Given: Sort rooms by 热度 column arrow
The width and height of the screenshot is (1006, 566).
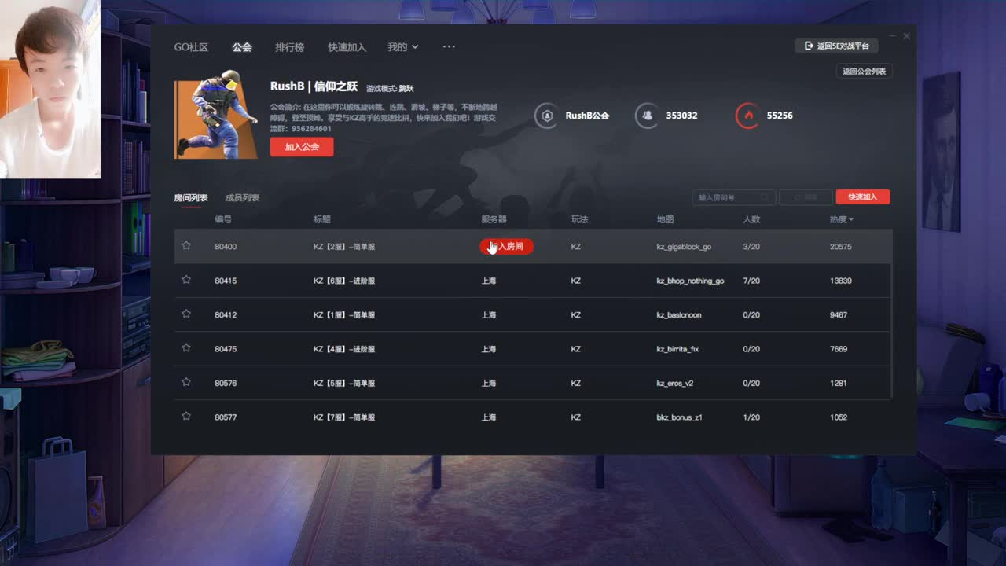Looking at the screenshot, I should pos(850,219).
